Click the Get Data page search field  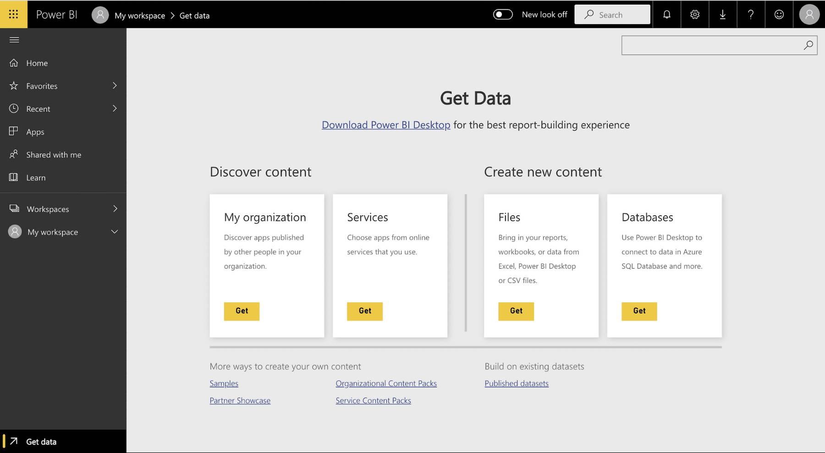pyautogui.click(x=710, y=45)
